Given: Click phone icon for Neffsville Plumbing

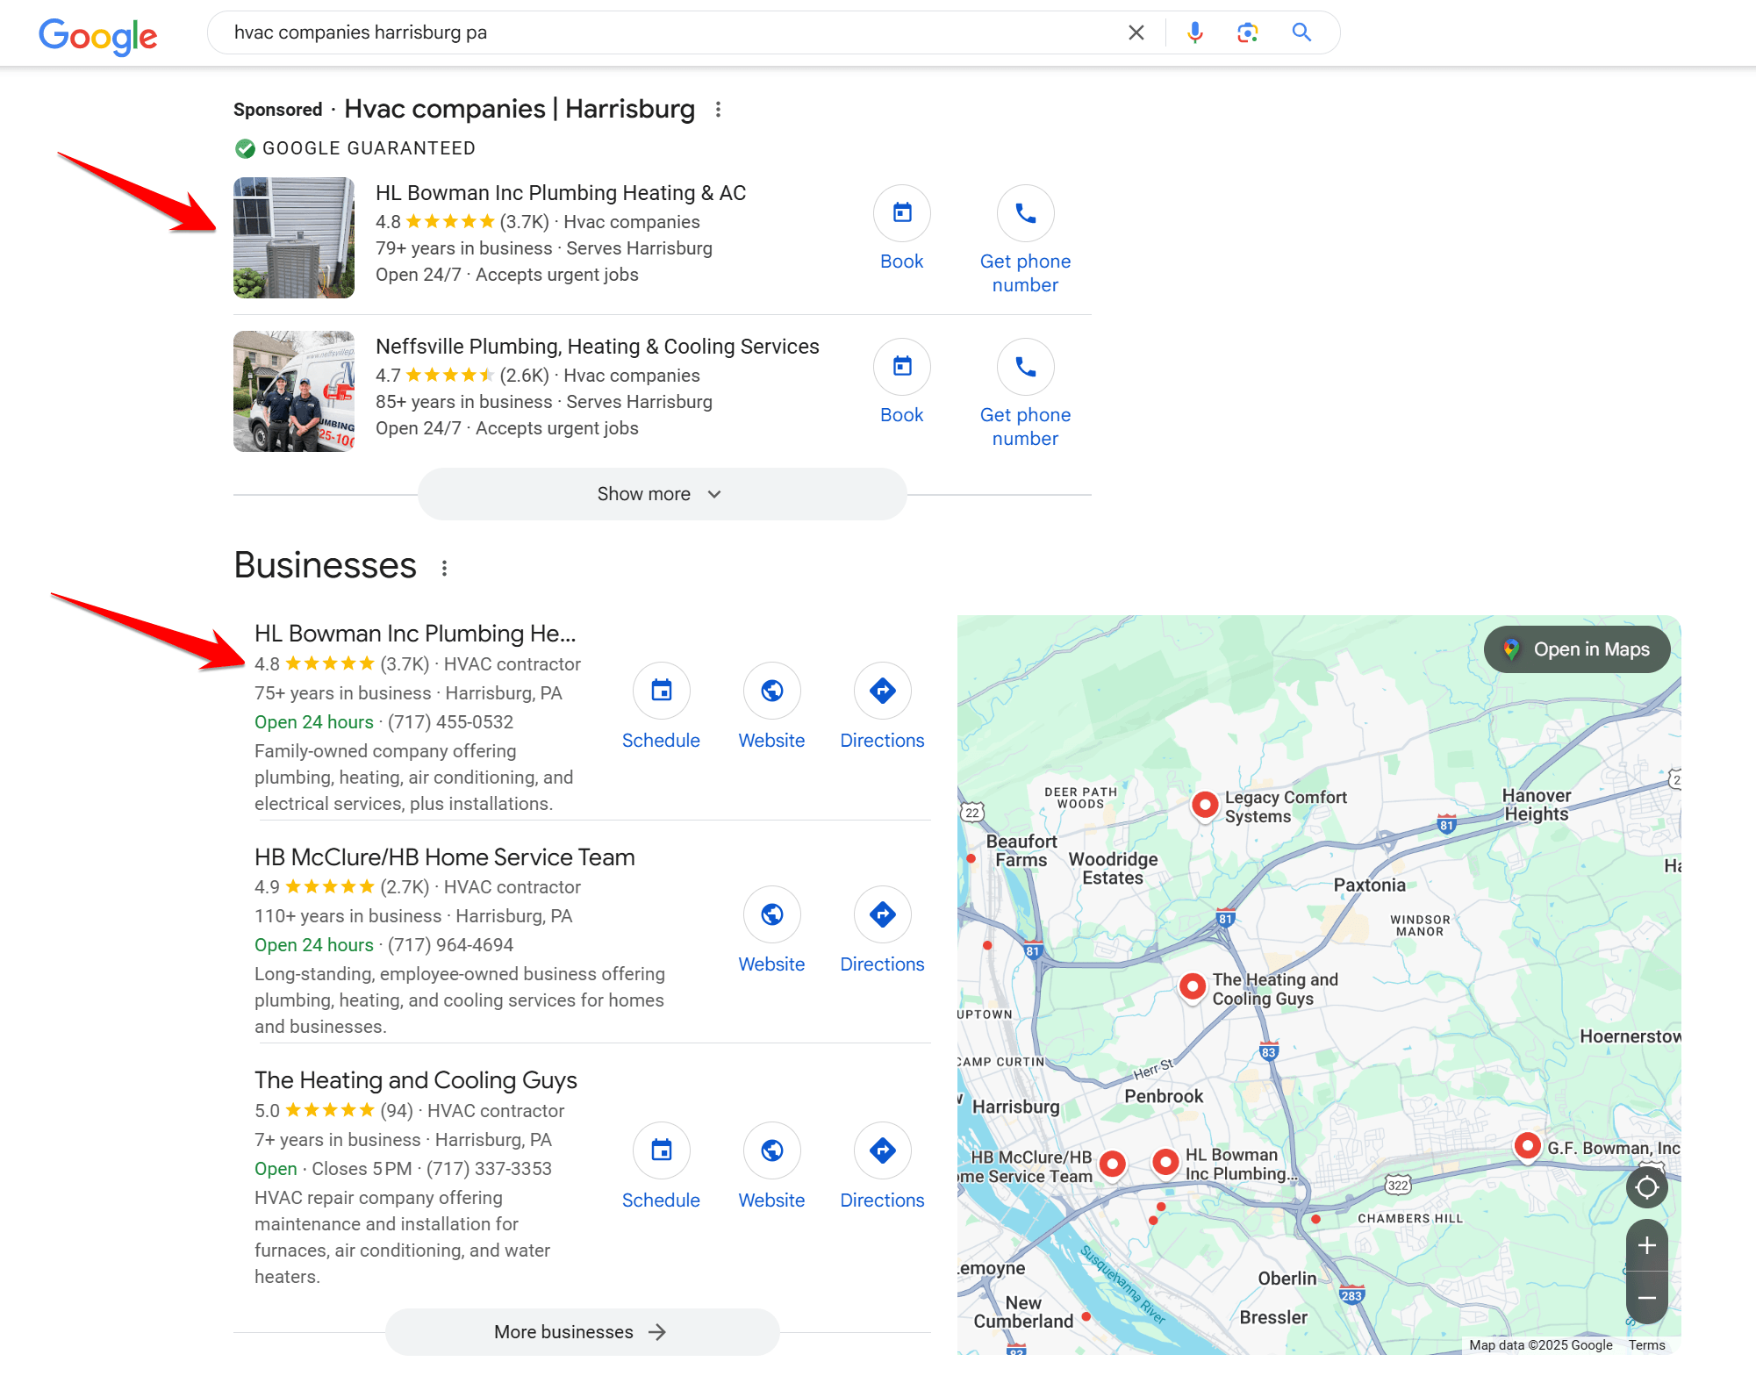Looking at the screenshot, I should pos(1026,367).
